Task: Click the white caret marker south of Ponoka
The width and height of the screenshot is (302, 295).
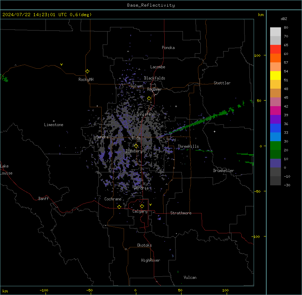Action: click(128, 52)
